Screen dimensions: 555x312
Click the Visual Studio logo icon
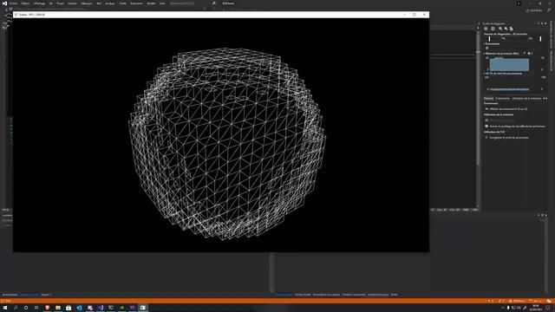(4, 3)
